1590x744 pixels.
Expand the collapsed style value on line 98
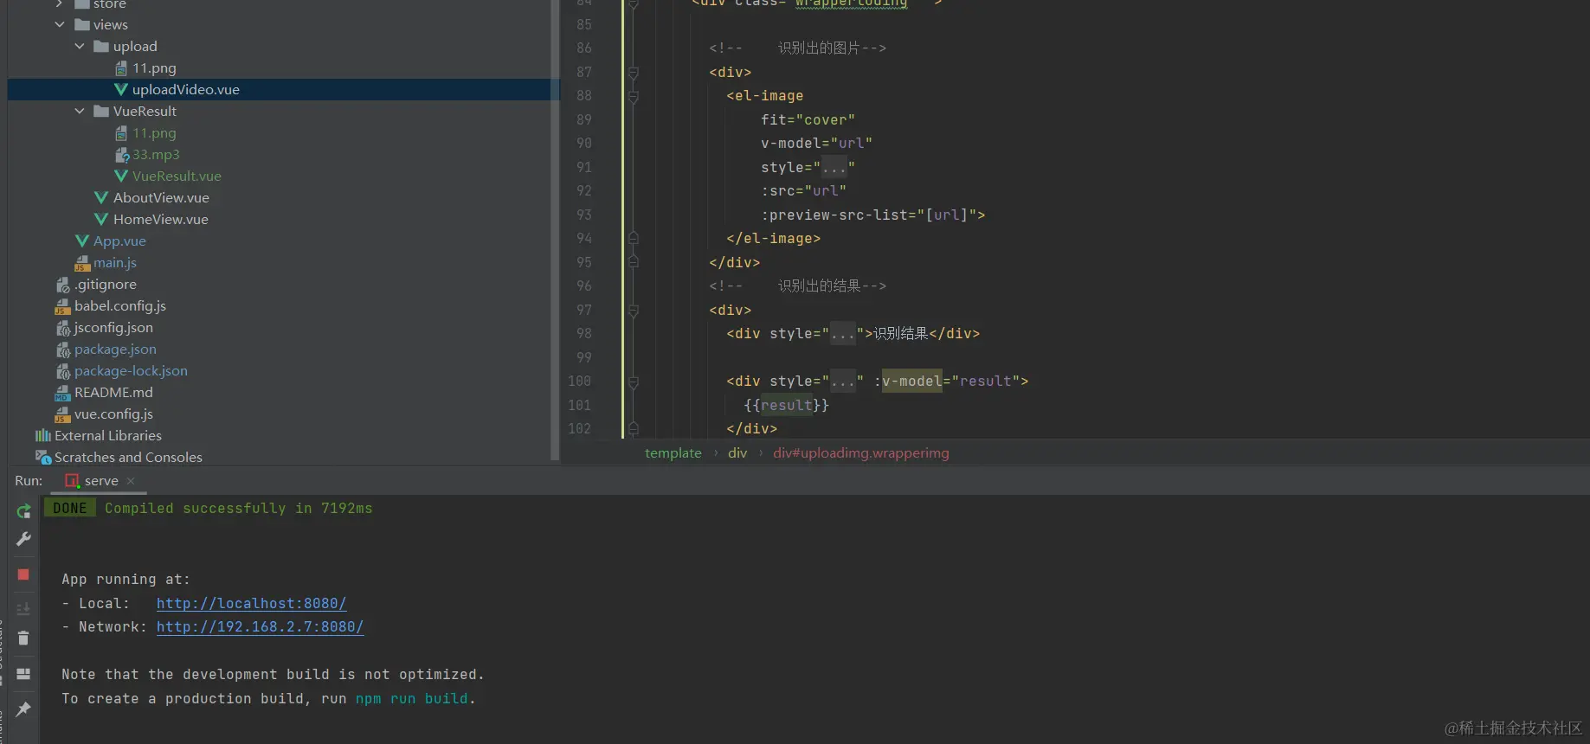coord(842,333)
